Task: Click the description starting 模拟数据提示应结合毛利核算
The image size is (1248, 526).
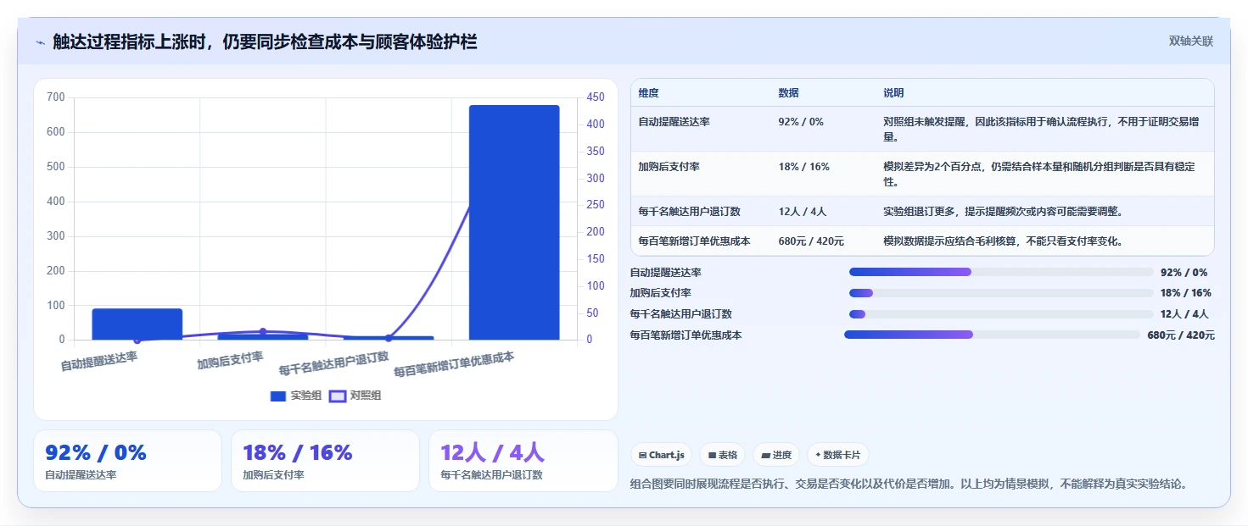Action: [1003, 241]
